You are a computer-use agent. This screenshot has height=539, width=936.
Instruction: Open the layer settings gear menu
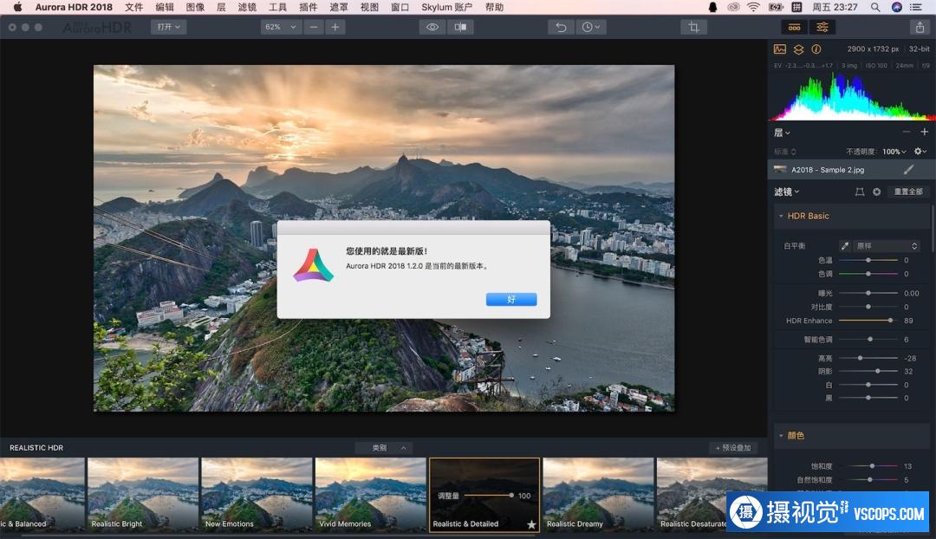click(920, 152)
